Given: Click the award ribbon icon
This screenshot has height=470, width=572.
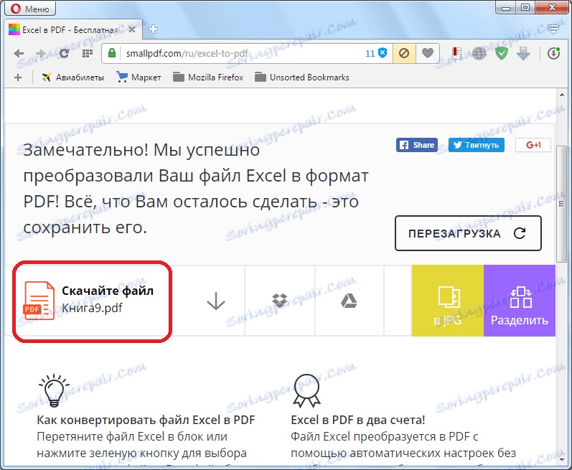Looking at the screenshot, I should point(306,390).
